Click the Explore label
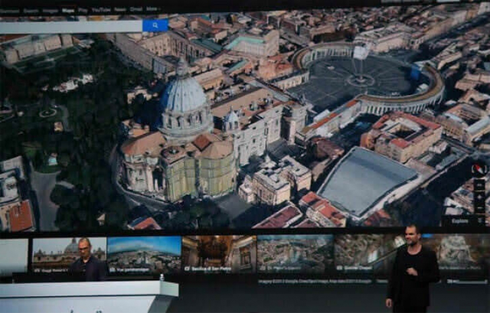 click(x=460, y=221)
